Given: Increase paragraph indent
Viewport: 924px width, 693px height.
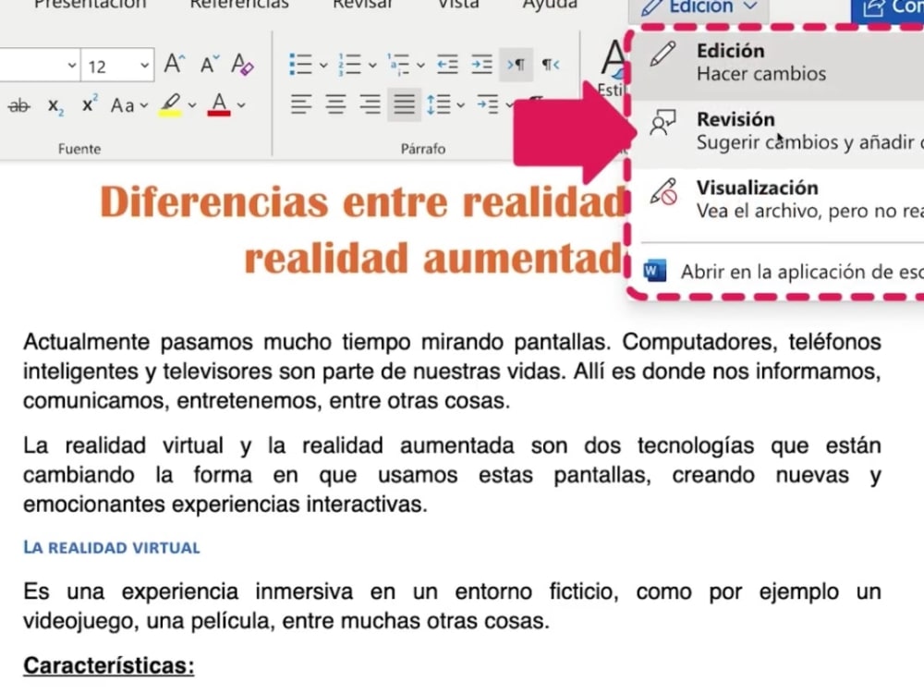Looking at the screenshot, I should tap(481, 65).
